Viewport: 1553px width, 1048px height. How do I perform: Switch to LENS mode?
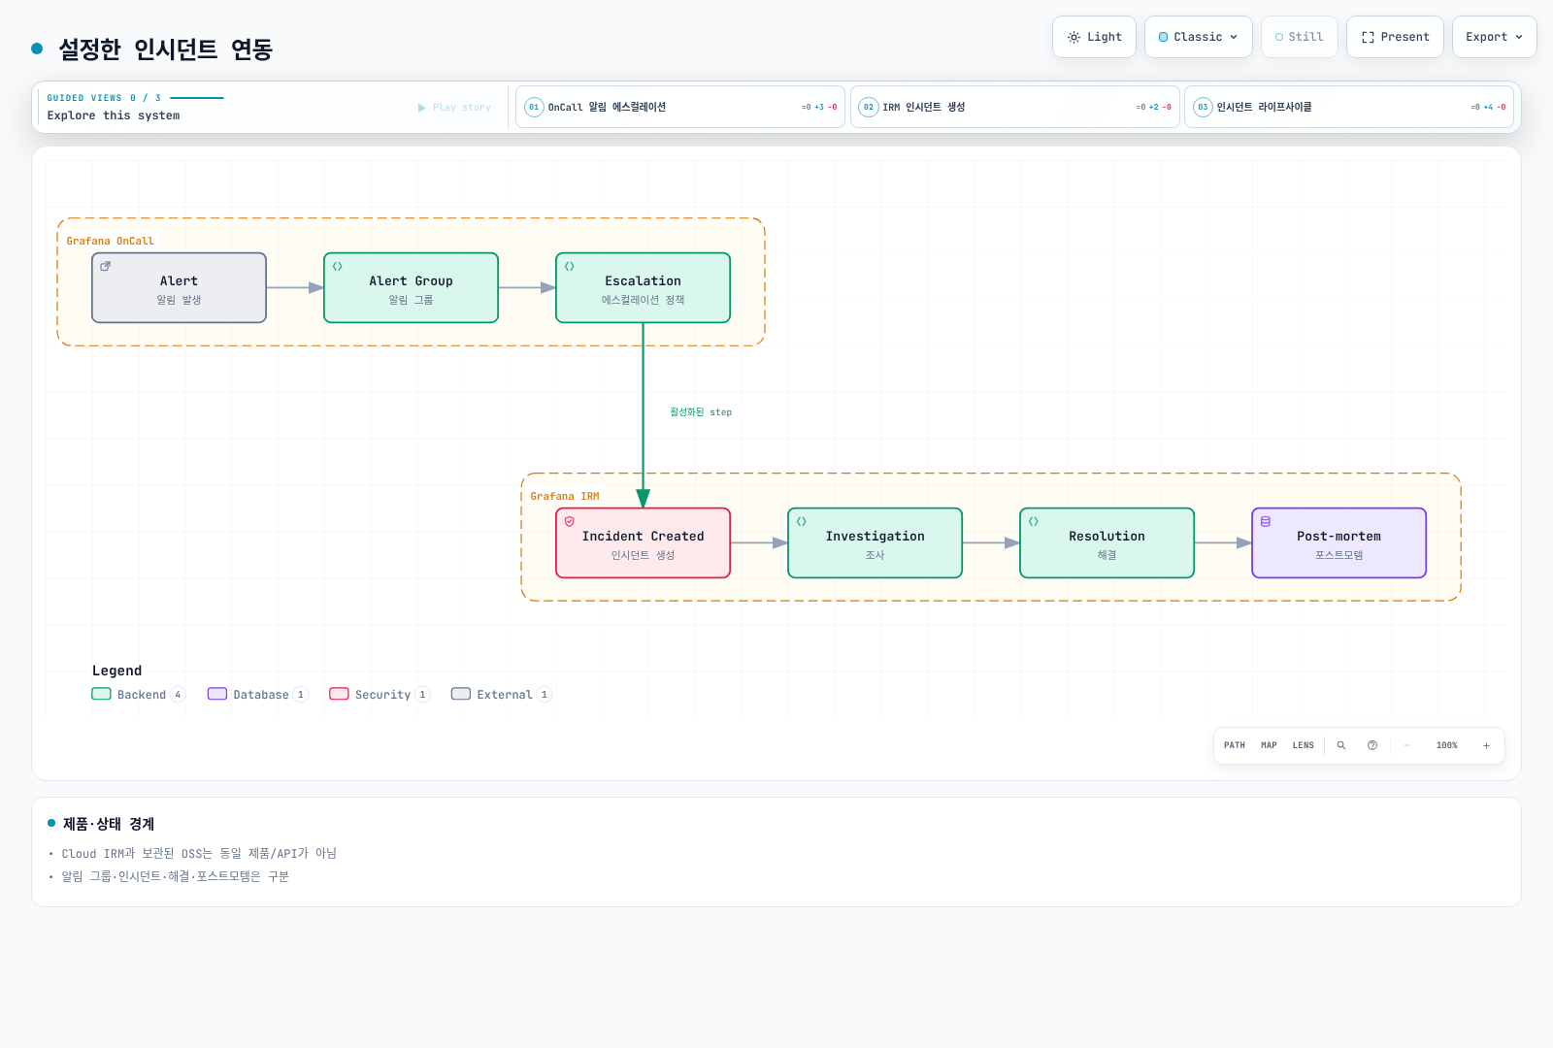click(x=1304, y=745)
